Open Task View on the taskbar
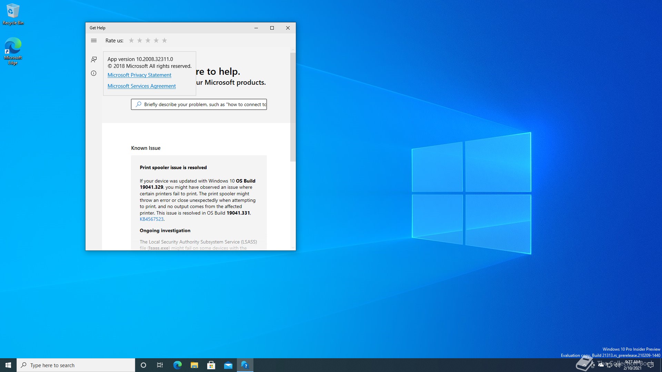Image resolution: width=662 pixels, height=372 pixels. 160,365
